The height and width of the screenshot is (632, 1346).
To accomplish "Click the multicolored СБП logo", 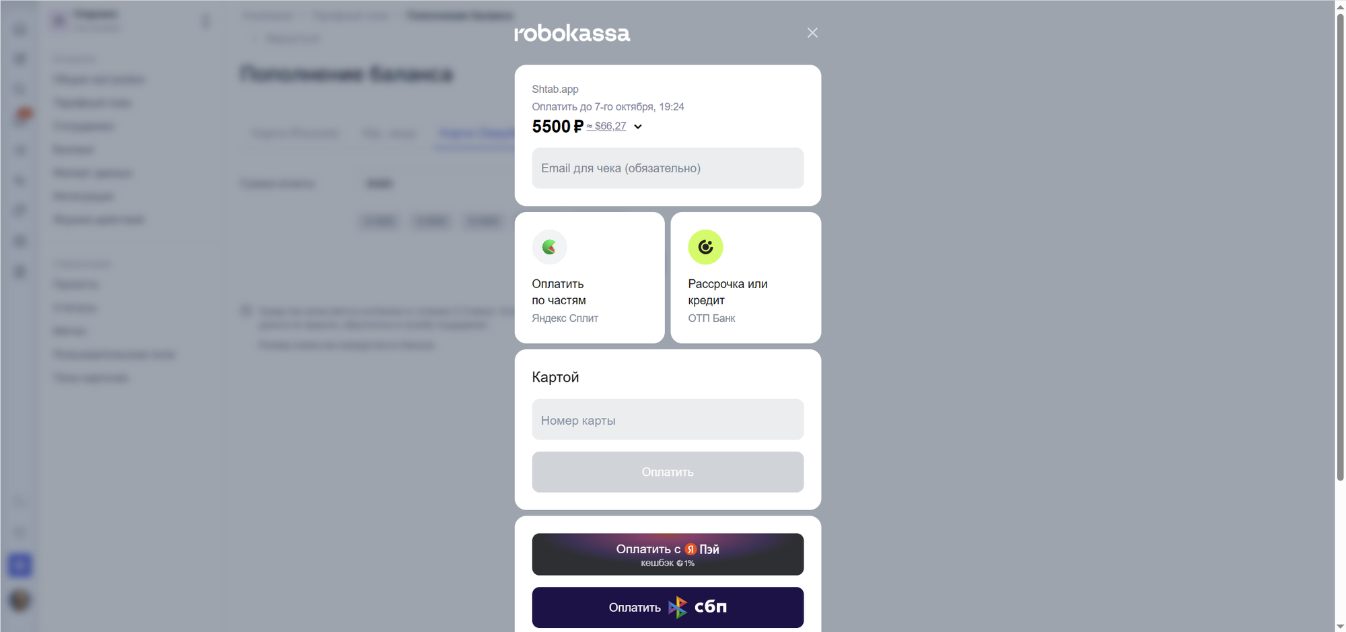I will tap(678, 607).
